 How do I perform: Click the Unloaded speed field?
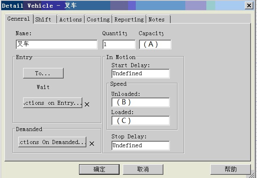(140, 102)
